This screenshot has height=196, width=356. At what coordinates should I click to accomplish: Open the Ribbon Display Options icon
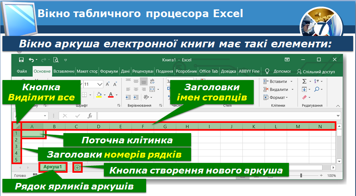click(x=287, y=60)
